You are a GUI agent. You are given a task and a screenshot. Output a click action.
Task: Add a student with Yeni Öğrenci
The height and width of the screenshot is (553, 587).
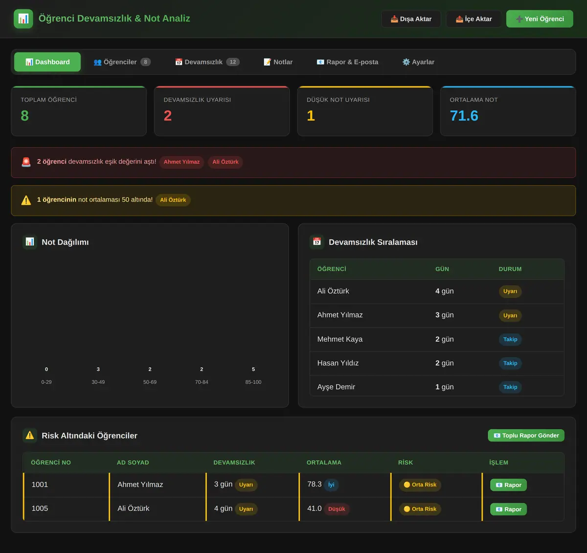click(x=540, y=19)
